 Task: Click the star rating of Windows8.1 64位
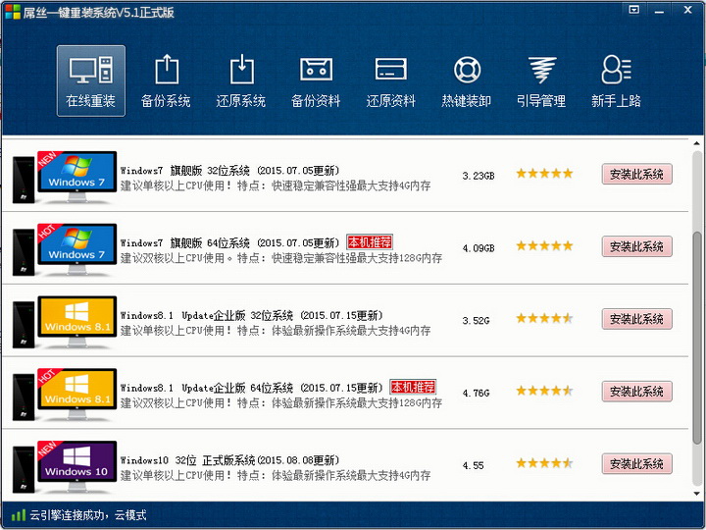[x=544, y=391]
